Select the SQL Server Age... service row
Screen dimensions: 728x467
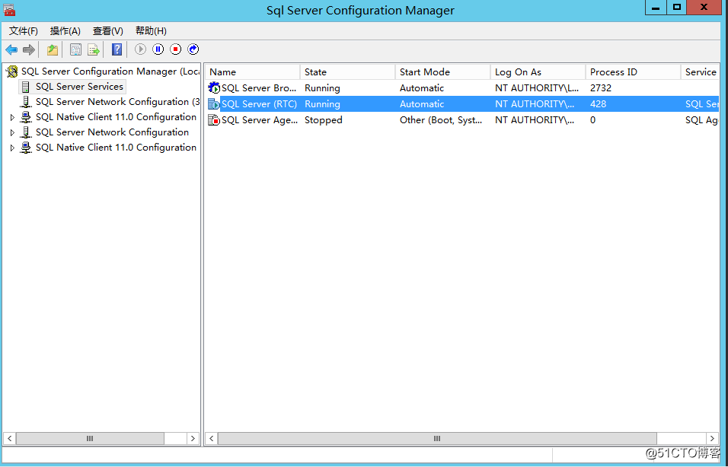point(462,120)
